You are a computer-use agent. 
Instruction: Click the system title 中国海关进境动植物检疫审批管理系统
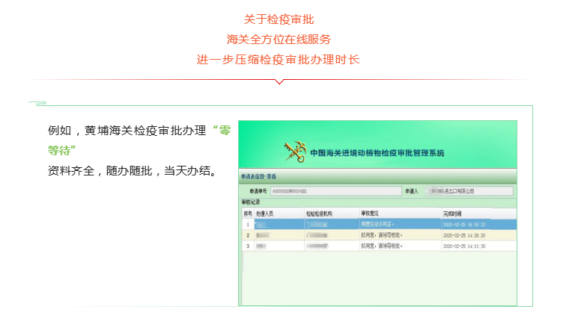[x=377, y=153]
